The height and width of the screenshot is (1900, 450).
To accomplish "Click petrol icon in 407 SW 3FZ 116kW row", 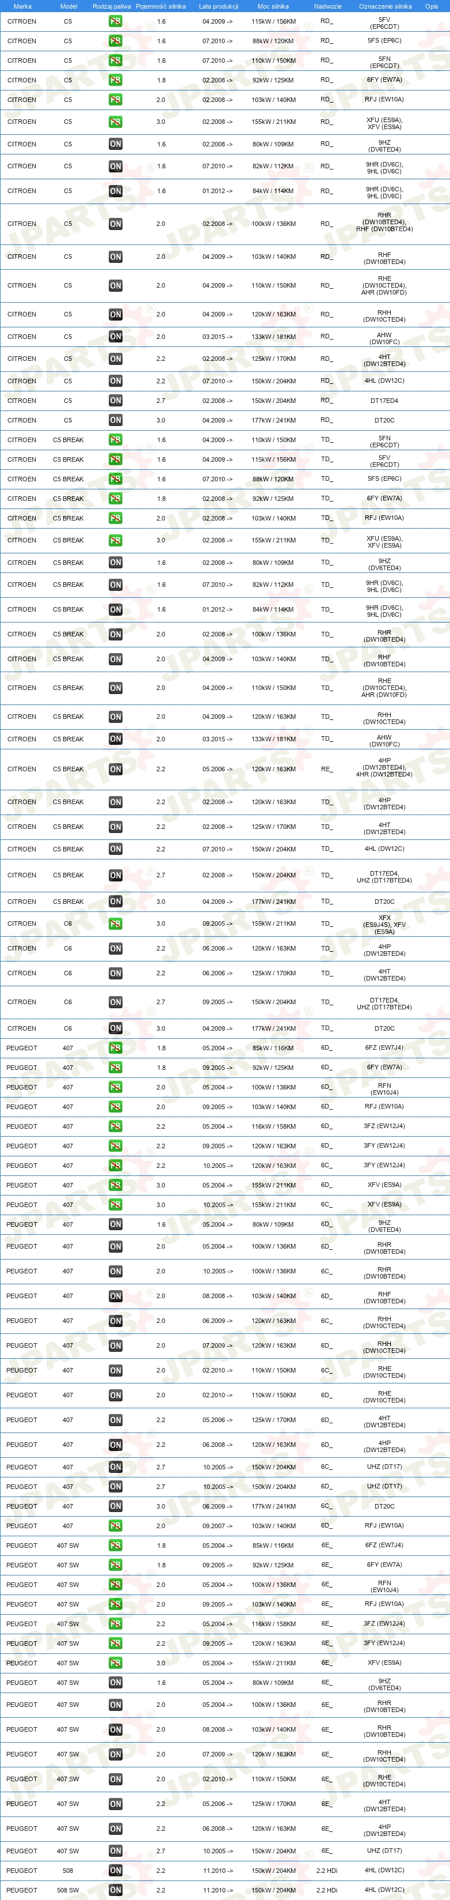I will pos(116,1624).
